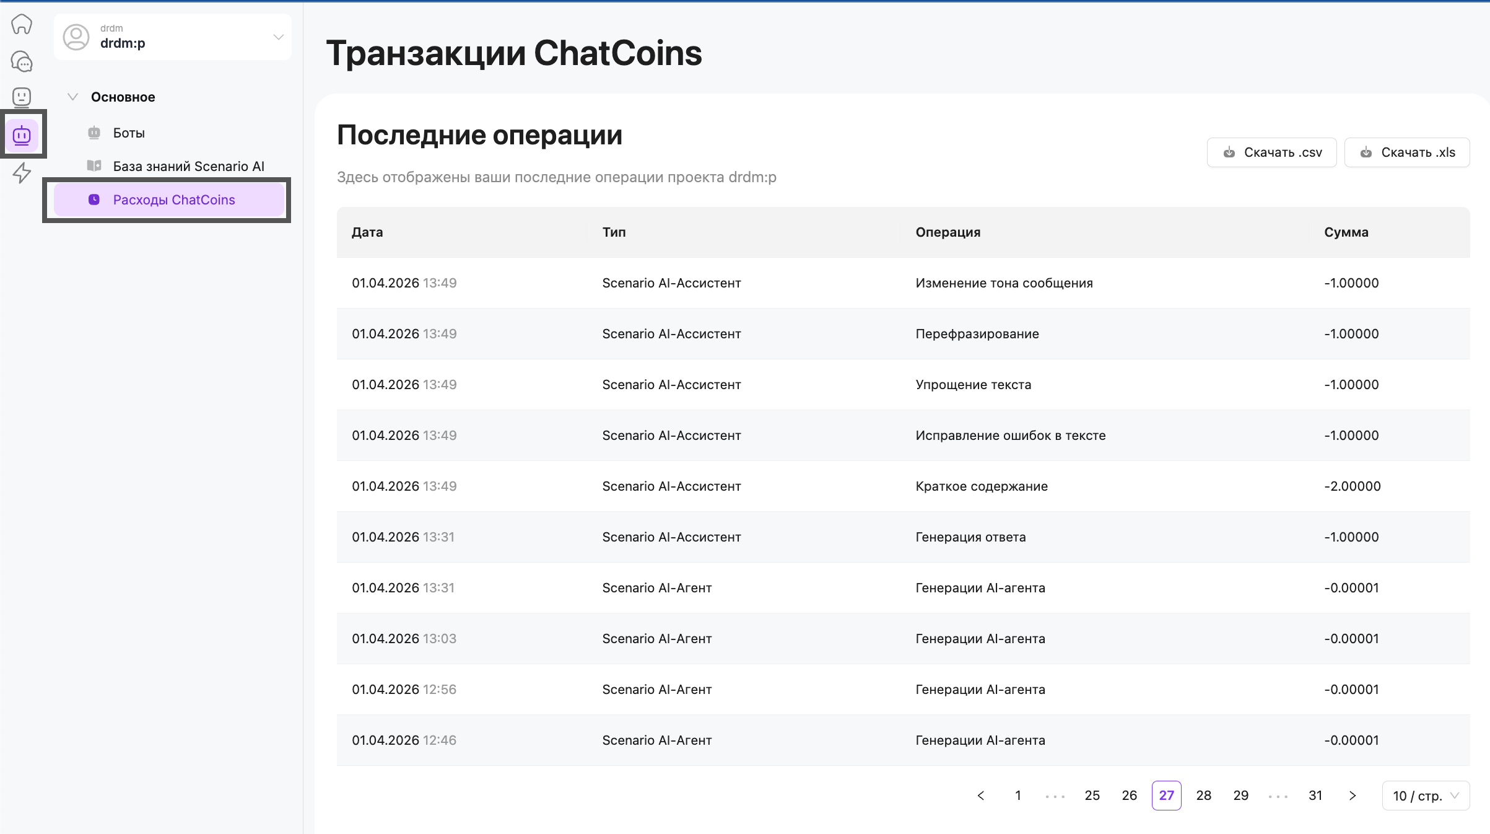Click the Боты robot icon
Viewport: 1490px width, 834px height.
point(94,133)
